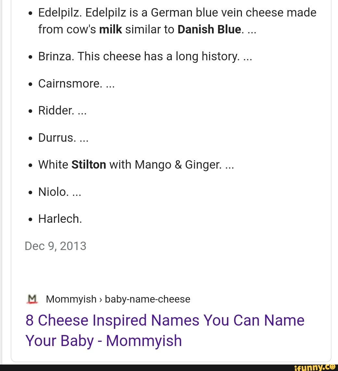Click the Dec 9, 2013 date text

click(56, 246)
